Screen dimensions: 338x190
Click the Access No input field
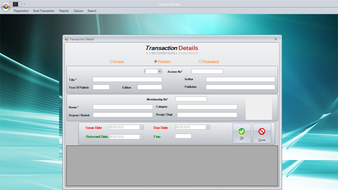pyautogui.click(x=207, y=71)
